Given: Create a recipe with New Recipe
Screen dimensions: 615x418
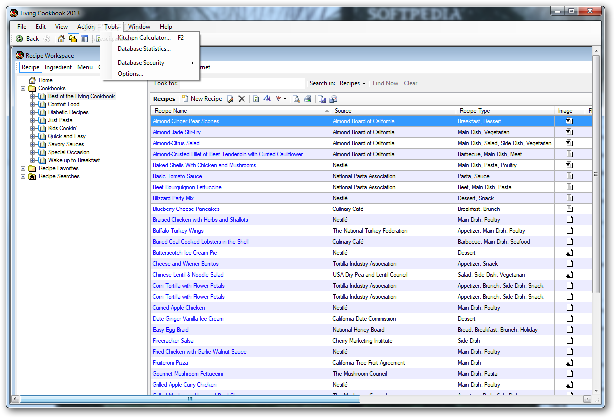Looking at the screenshot, I should click(x=202, y=99).
